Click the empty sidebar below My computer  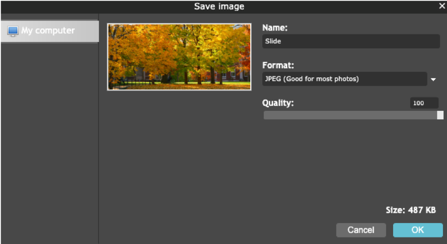click(x=49, y=140)
